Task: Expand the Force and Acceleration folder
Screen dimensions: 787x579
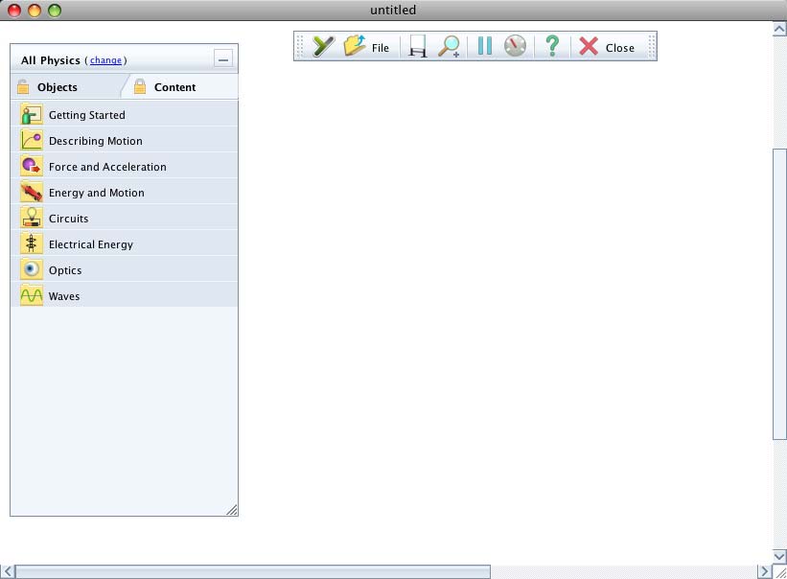Action: click(107, 167)
